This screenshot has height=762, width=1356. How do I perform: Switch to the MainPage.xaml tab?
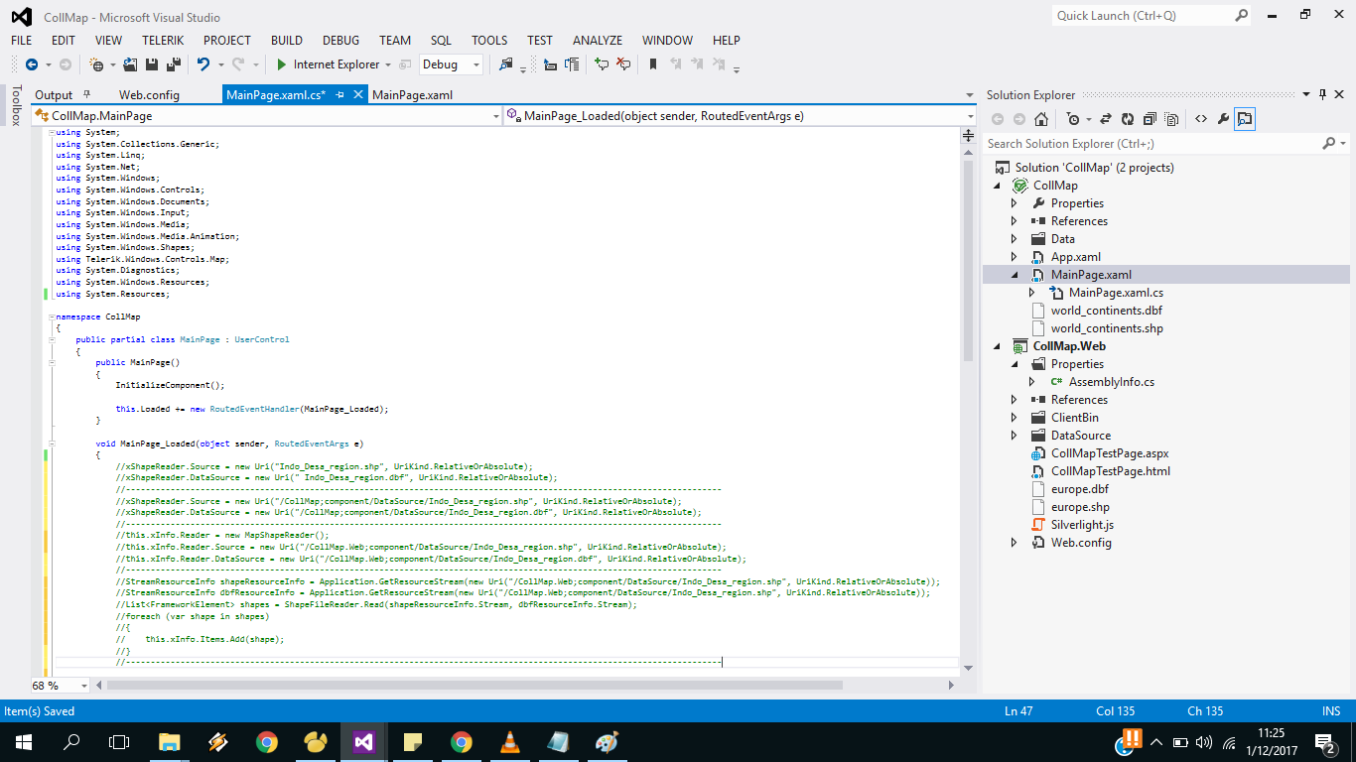(412, 95)
